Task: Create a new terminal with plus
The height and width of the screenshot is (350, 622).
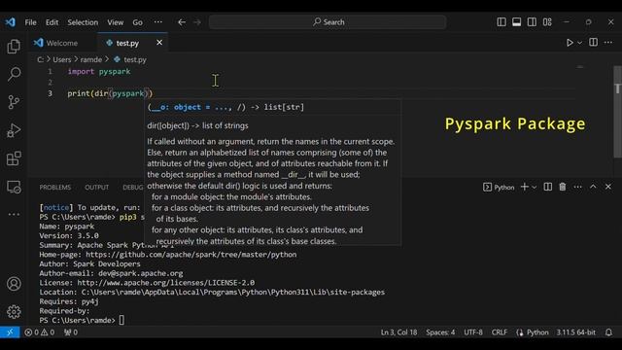Action: pyautogui.click(x=525, y=187)
